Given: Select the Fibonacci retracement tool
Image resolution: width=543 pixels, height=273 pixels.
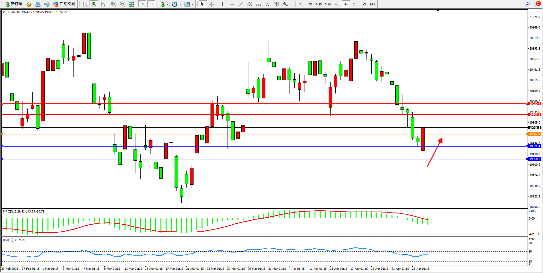Looking at the screenshot, I should point(258,4).
